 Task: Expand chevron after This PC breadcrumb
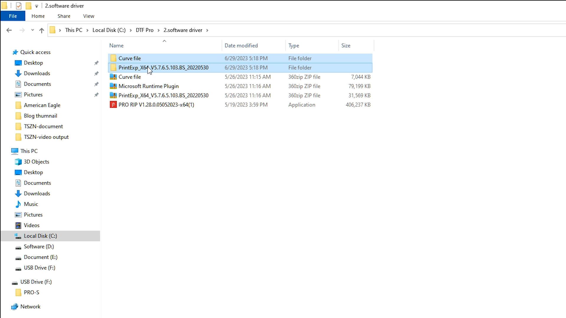click(87, 30)
